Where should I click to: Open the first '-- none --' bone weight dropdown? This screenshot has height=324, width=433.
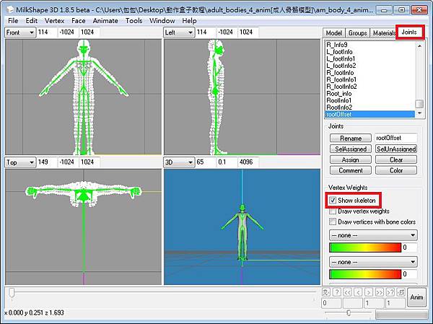point(373,235)
